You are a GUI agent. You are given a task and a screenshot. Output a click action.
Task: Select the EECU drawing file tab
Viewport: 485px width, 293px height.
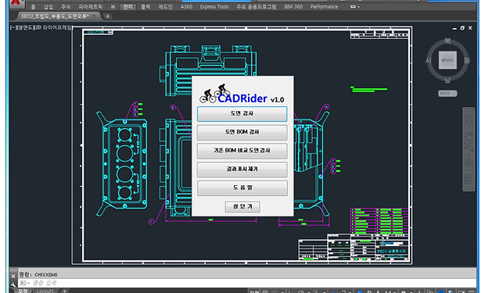[x=55, y=16]
